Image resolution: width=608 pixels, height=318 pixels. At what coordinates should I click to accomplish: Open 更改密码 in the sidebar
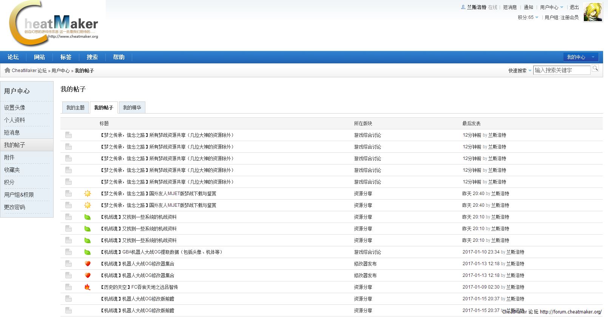coord(15,207)
